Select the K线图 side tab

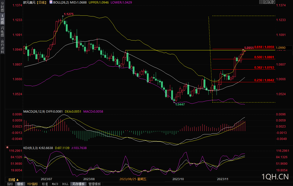[2, 19]
